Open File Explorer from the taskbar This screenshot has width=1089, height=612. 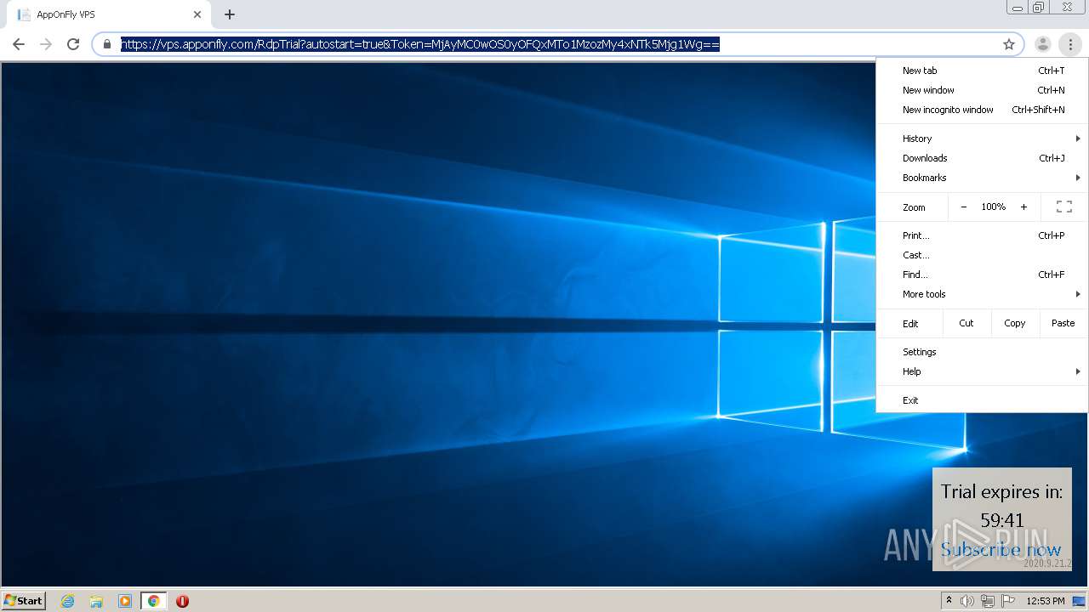tap(96, 601)
